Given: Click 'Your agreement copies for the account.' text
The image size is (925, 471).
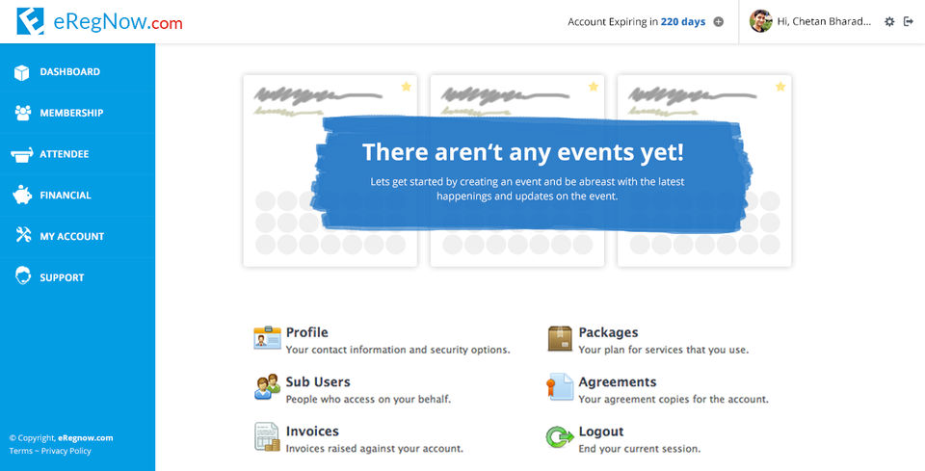Looking at the screenshot, I should coord(674,399).
